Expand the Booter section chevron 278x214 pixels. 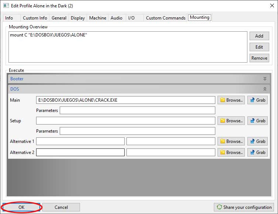click(x=265, y=79)
